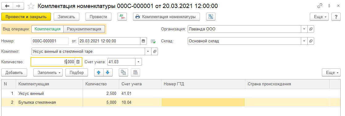Viewport: 345px width, 116px height.
Task: Go forward with the right arrow button
Action: coord(19,6)
